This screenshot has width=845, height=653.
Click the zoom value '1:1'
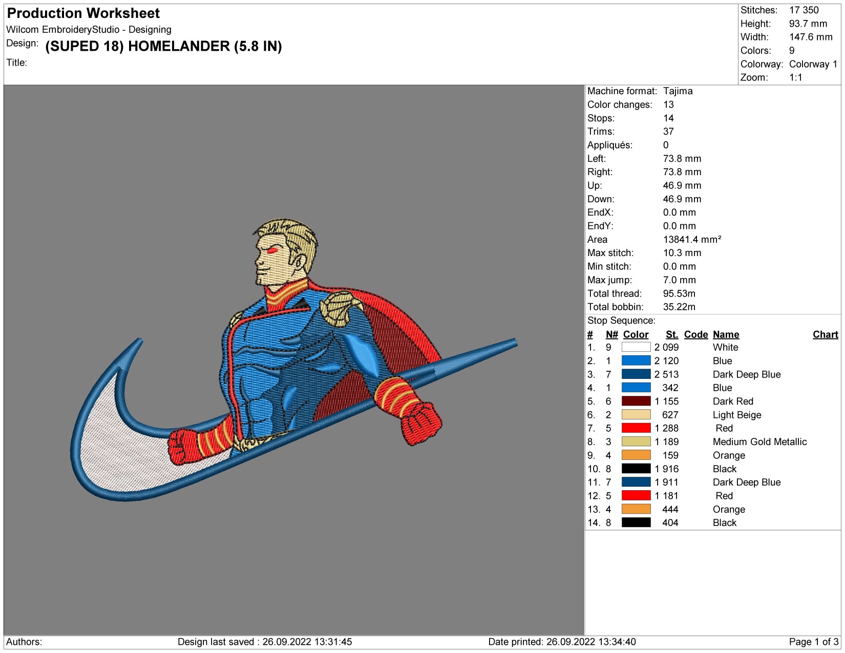tap(796, 77)
